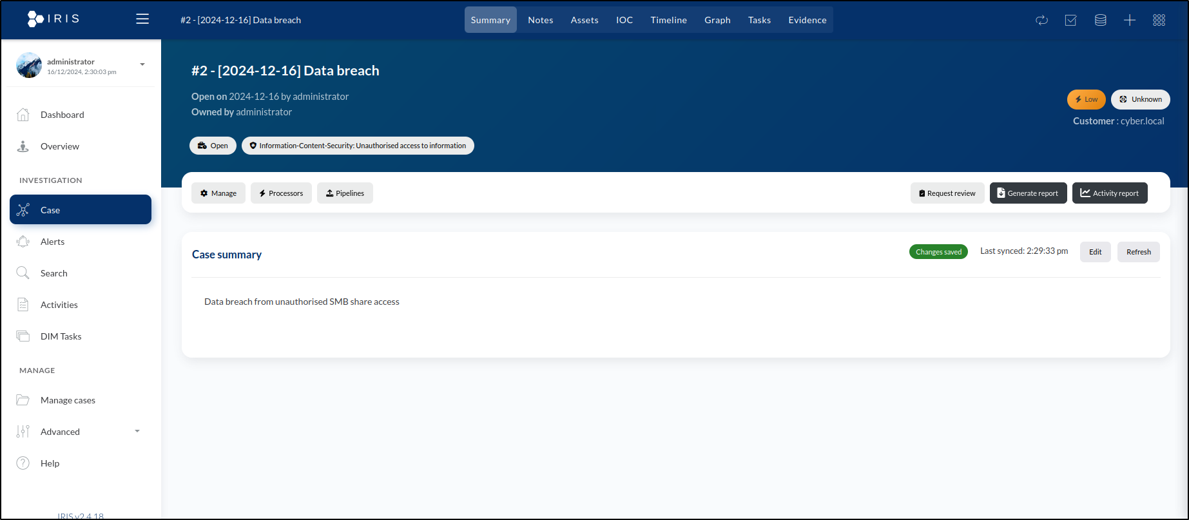Click the Unknown outcome badge
This screenshot has height=520, width=1189.
pos(1141,99)
